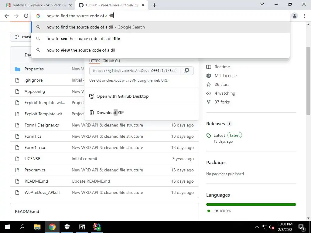Open the .gitignore file

(x=33, y=80)
